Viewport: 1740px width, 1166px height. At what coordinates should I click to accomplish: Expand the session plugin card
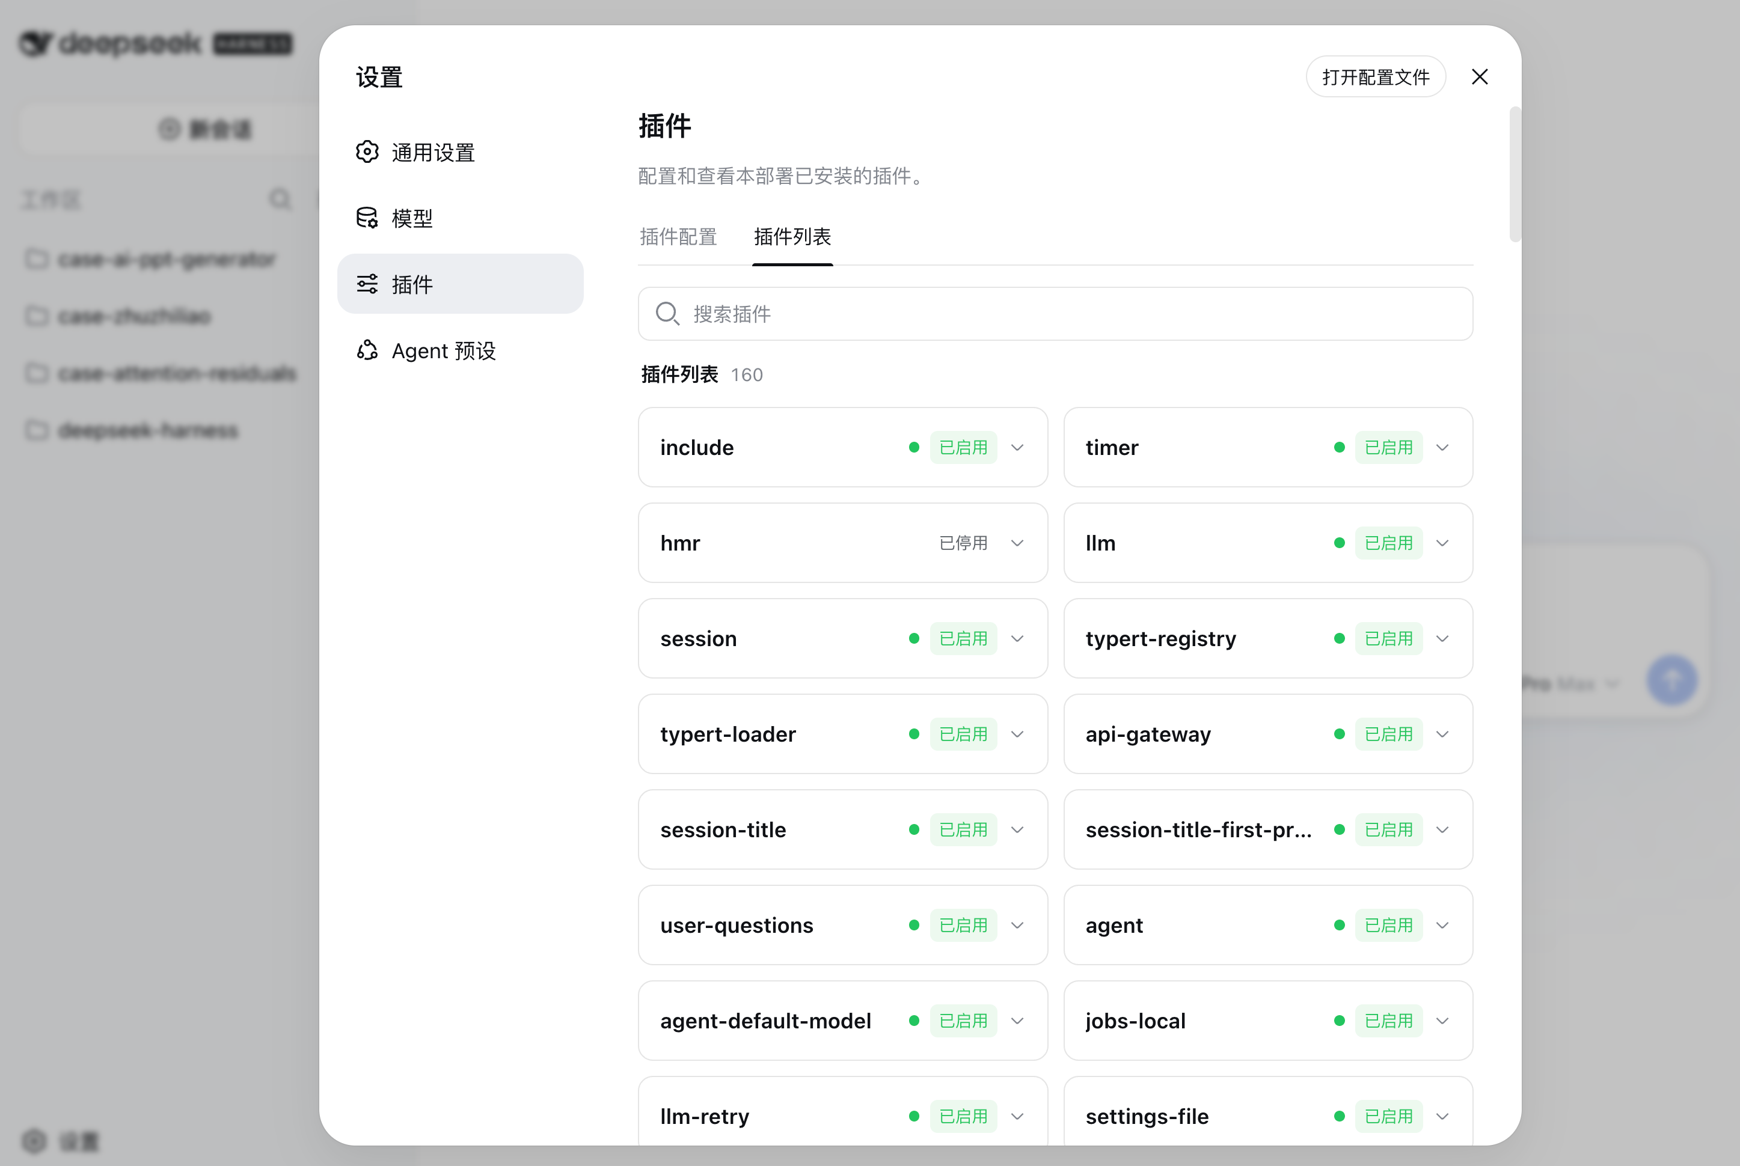[1017, 638]
